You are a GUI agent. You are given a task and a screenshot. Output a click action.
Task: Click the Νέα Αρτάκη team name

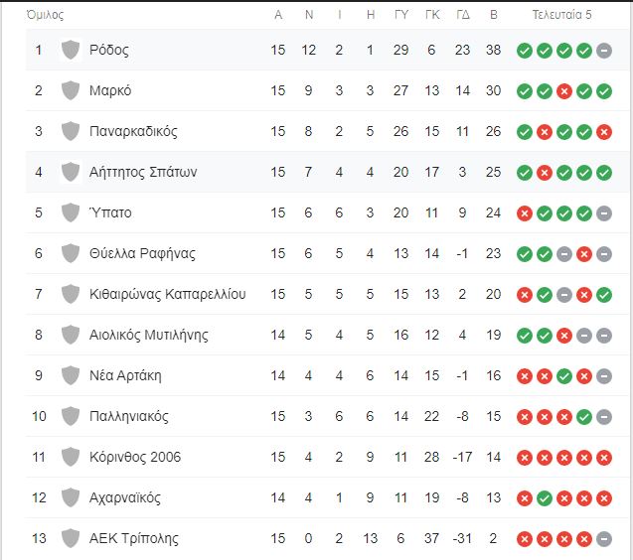point(125,375)
